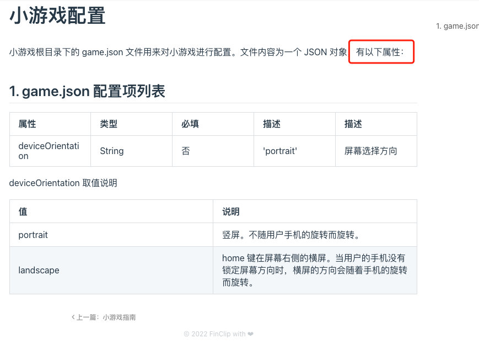Image resolution: width=479 pixels, height=349 pixels.
Task: Click the 必填 column header
Action: [x=190, y=124]
